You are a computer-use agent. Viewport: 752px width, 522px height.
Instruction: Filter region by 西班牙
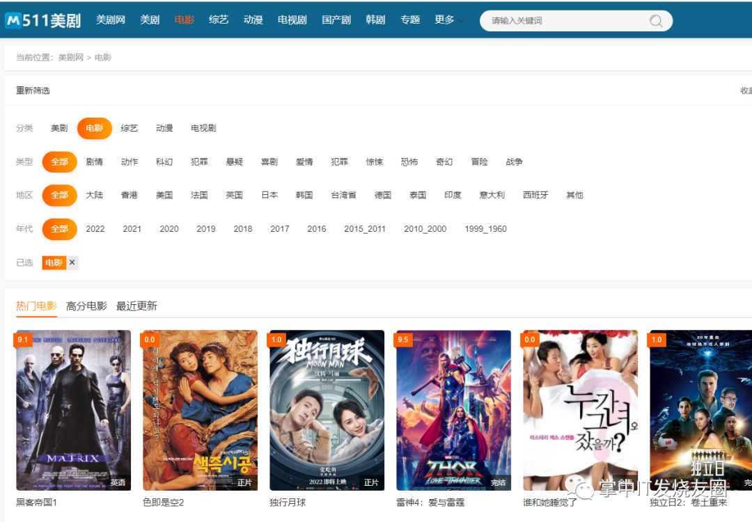point(535,195)
